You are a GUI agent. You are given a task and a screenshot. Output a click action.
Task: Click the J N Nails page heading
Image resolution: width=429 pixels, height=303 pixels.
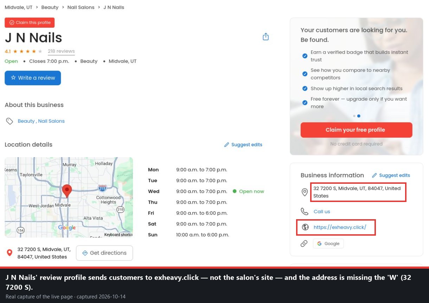pos(33,38)
